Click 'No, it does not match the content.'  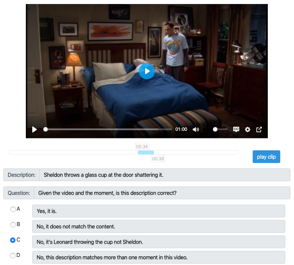(76, 226)
